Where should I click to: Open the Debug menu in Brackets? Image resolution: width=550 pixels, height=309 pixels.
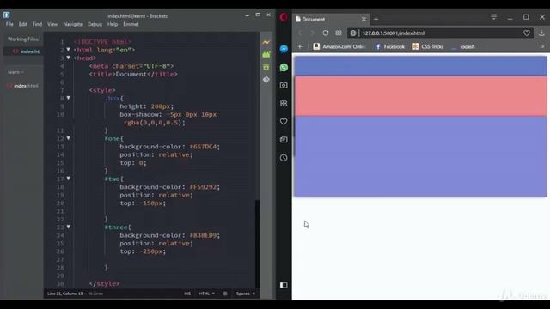pyautogui.click(x=95, y=24)
